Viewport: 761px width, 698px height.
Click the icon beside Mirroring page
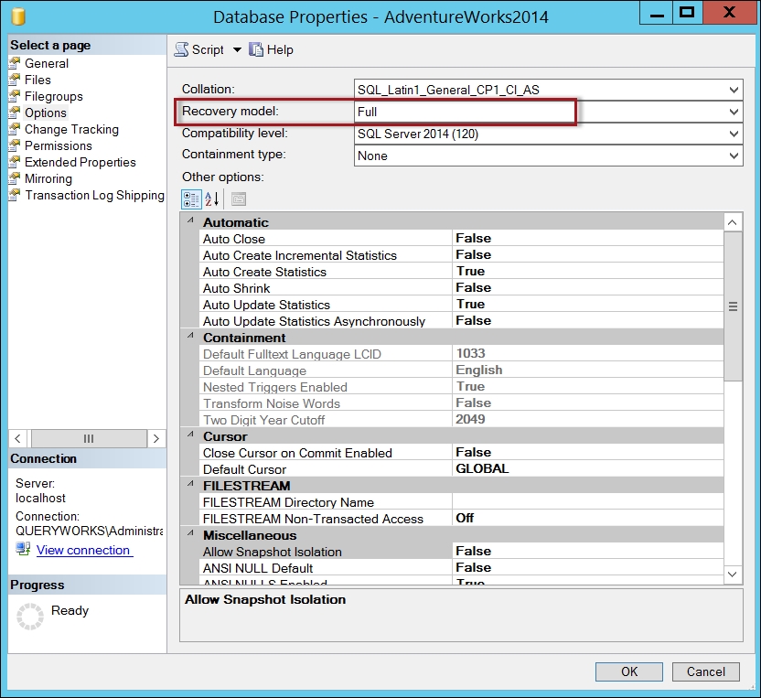(15, 178)
